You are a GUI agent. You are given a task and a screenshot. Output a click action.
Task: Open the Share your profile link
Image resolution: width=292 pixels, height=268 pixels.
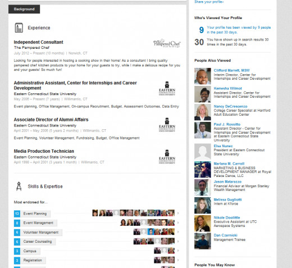(209, 2)
